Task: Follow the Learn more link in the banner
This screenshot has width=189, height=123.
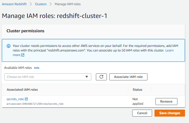Action: pos(169,50)
